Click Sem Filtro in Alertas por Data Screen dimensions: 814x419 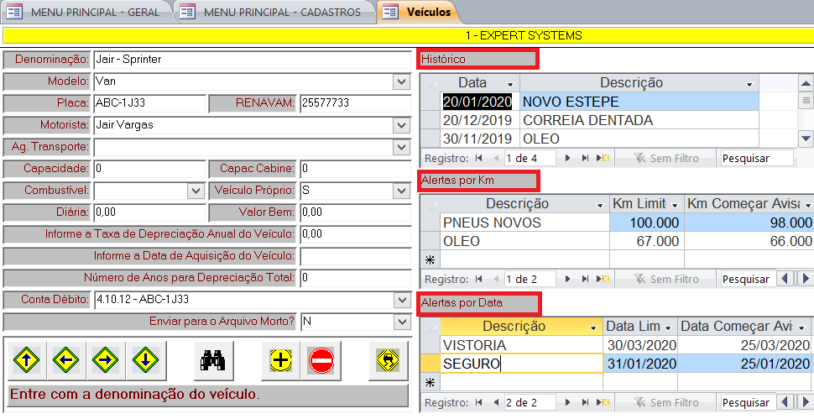coord(665,403)
